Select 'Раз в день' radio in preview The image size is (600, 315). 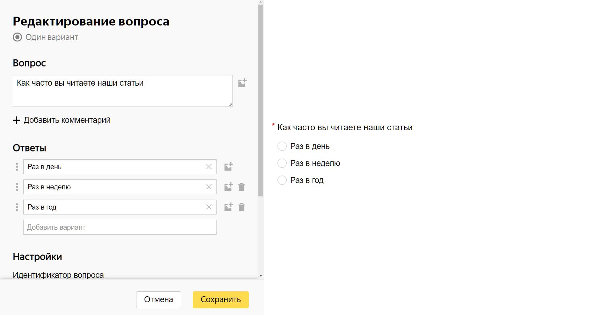point(282,146)
